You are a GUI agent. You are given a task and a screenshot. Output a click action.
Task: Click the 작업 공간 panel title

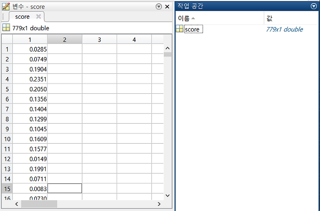190,6
